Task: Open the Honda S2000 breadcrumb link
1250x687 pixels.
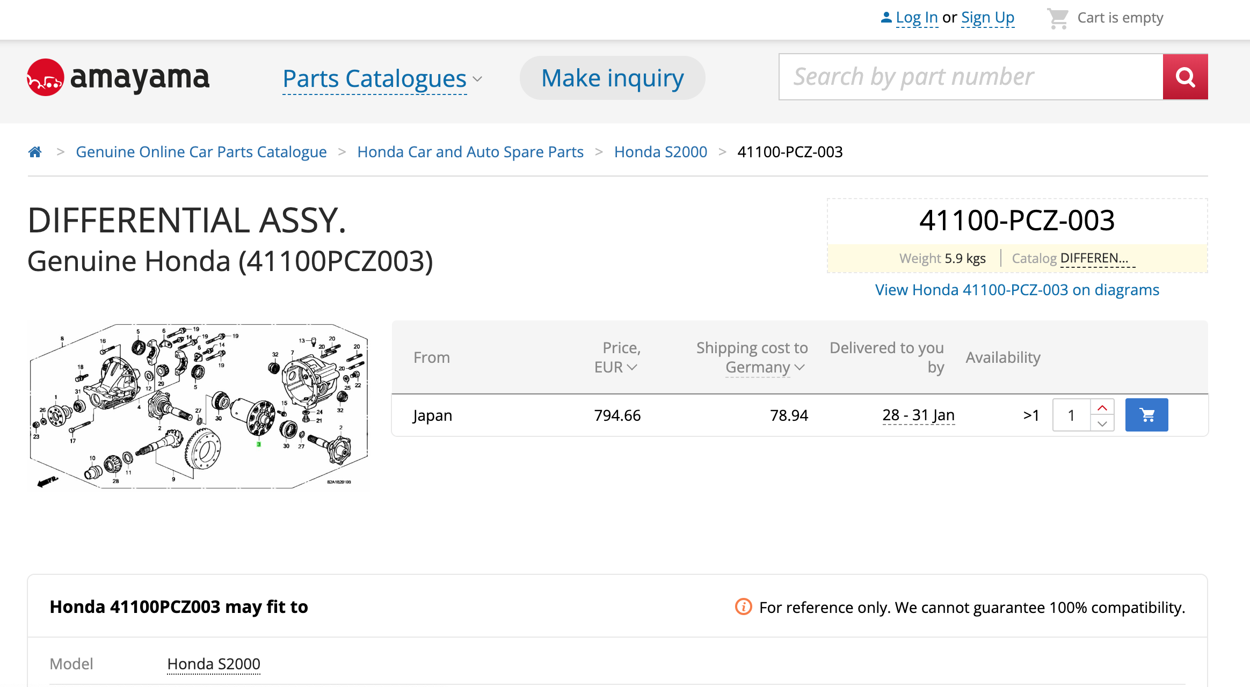Action: pos(660,152)
